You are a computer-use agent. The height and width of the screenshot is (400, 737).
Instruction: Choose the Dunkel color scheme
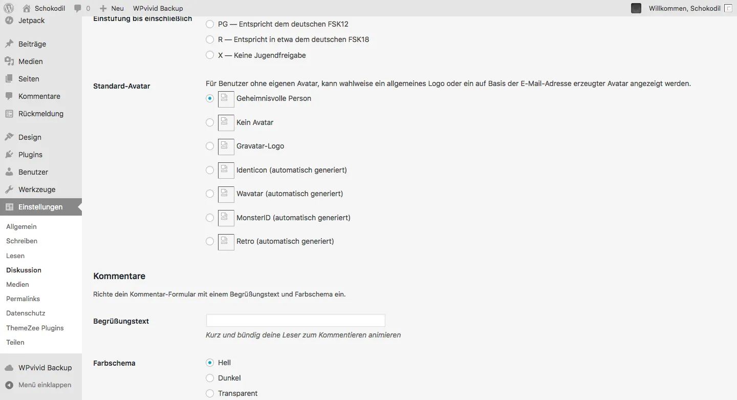pyautogui.click(x=210, y=378)
